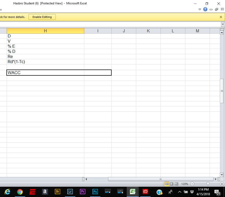The image size is (225, 197).
Task: Switch to Page Layout view
Action: pos(172,184)
